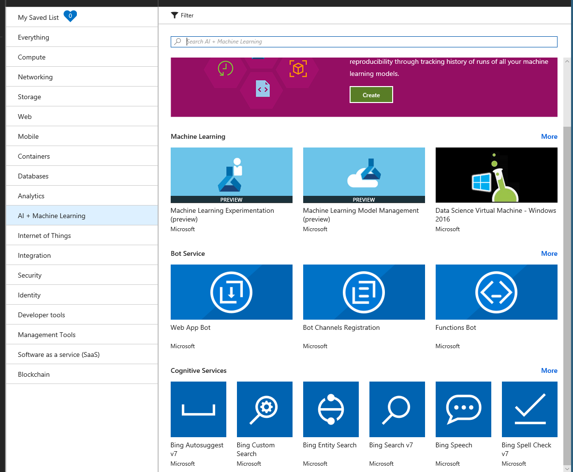Click More link for Cognitive Services
573x472 pixels.
tap(549, 370)
